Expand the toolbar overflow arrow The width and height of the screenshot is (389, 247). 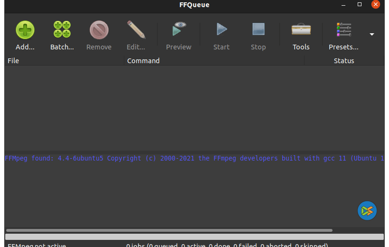(x=371, y=34)
